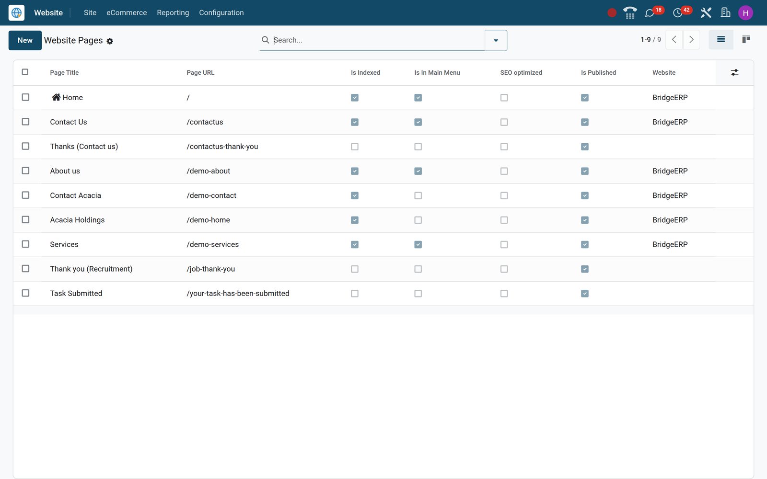Open the user avatar H menu

point(745,13)
